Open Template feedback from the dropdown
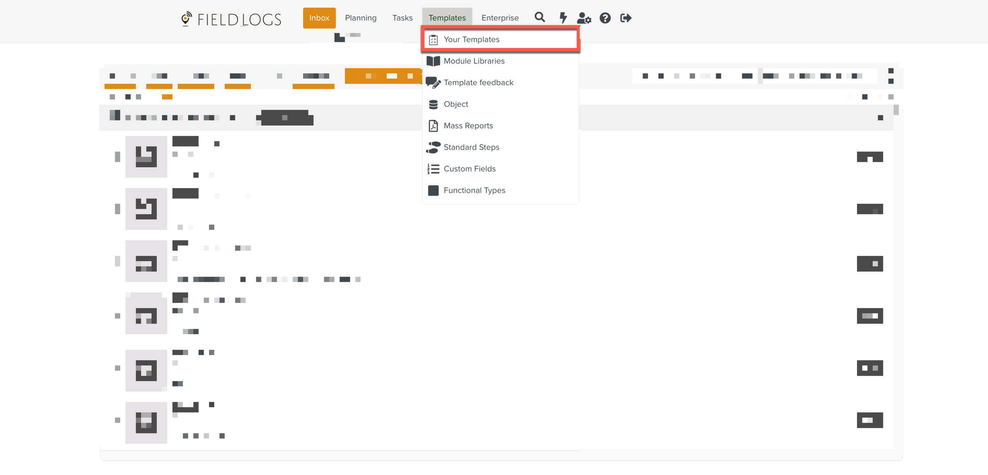The width and height of the screenshot is (988, 475). click(478, 82)
